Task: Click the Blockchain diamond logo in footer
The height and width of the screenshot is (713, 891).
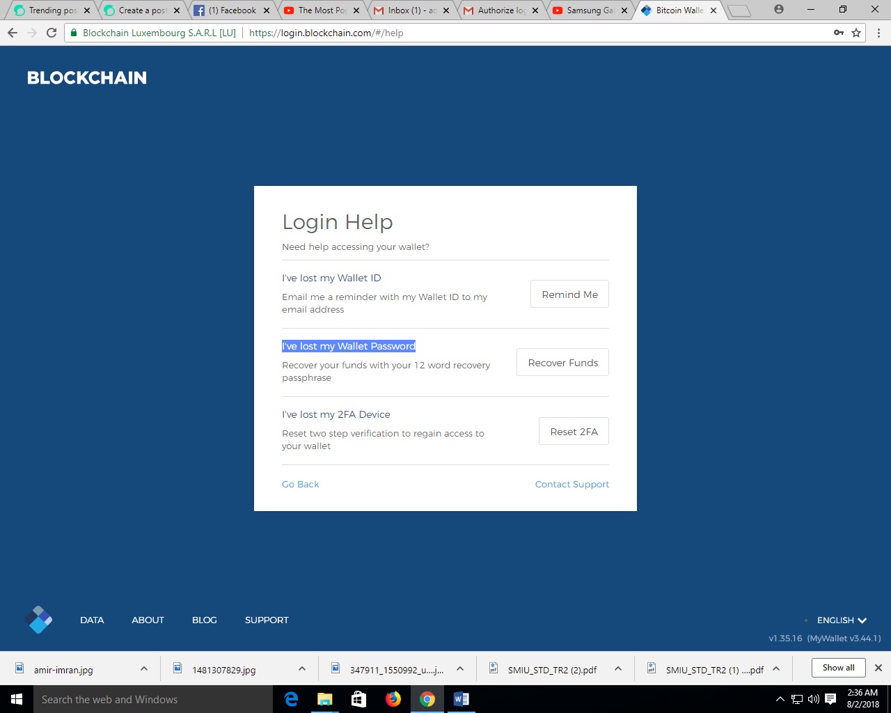Action: [x=38, y=619]
